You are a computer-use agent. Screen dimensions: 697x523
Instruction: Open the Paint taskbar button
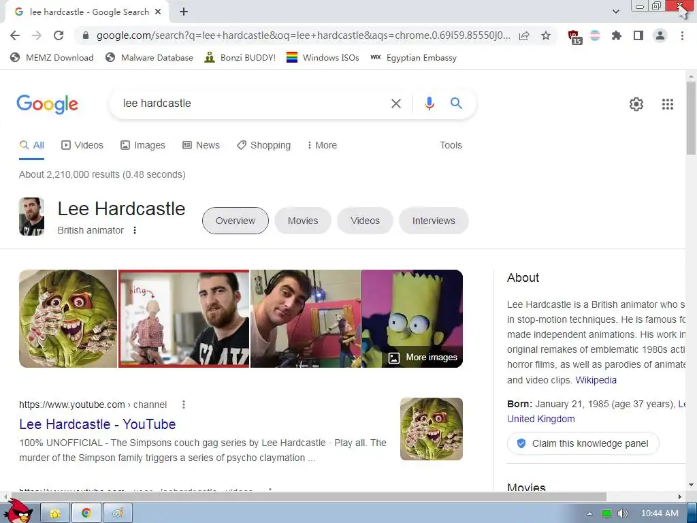click(117, 513)
